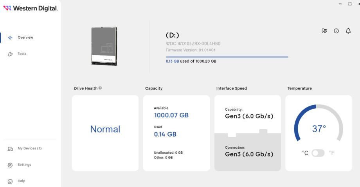Open My Devices (1) list
This screenshot has width=360, height=187.
point(30,148)
